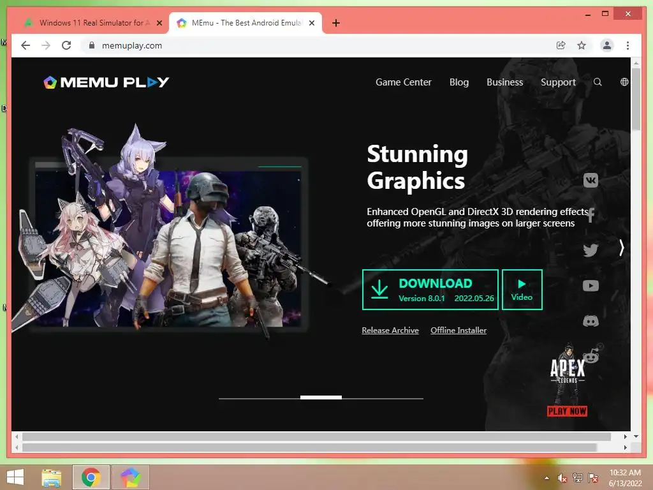
Task: Open the network tray icon
Action: pyautogui.click(x=578, y=478)
